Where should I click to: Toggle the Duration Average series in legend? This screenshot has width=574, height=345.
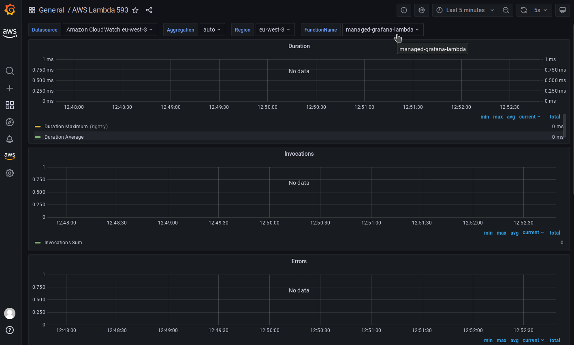click(x=64, y=137)
